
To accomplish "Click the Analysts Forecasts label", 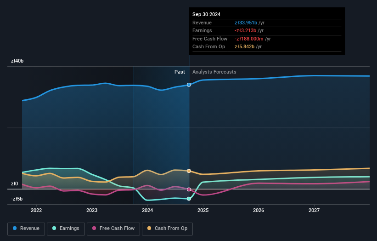I will click(214, 72).
